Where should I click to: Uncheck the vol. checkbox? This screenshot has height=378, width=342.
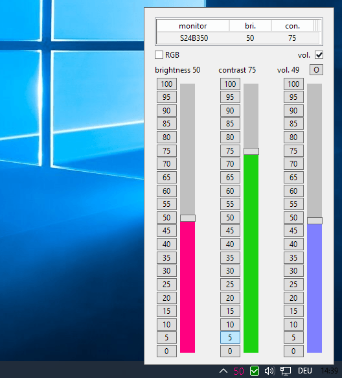coord(319,55)
